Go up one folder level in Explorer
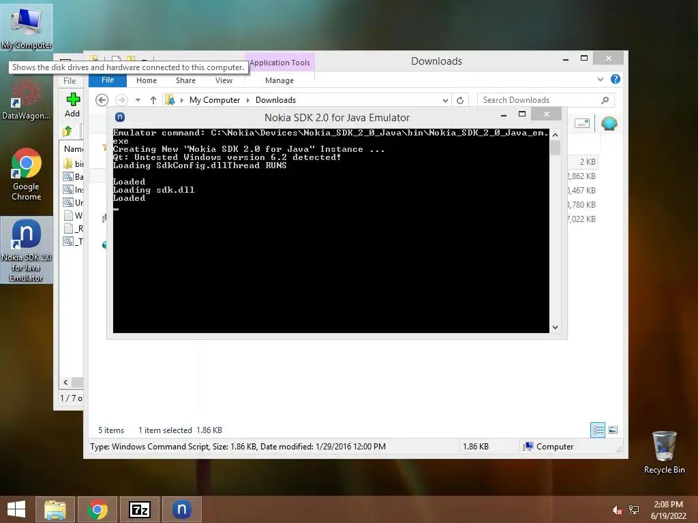The height and width of the screenshot is (523, 698). 153,100
